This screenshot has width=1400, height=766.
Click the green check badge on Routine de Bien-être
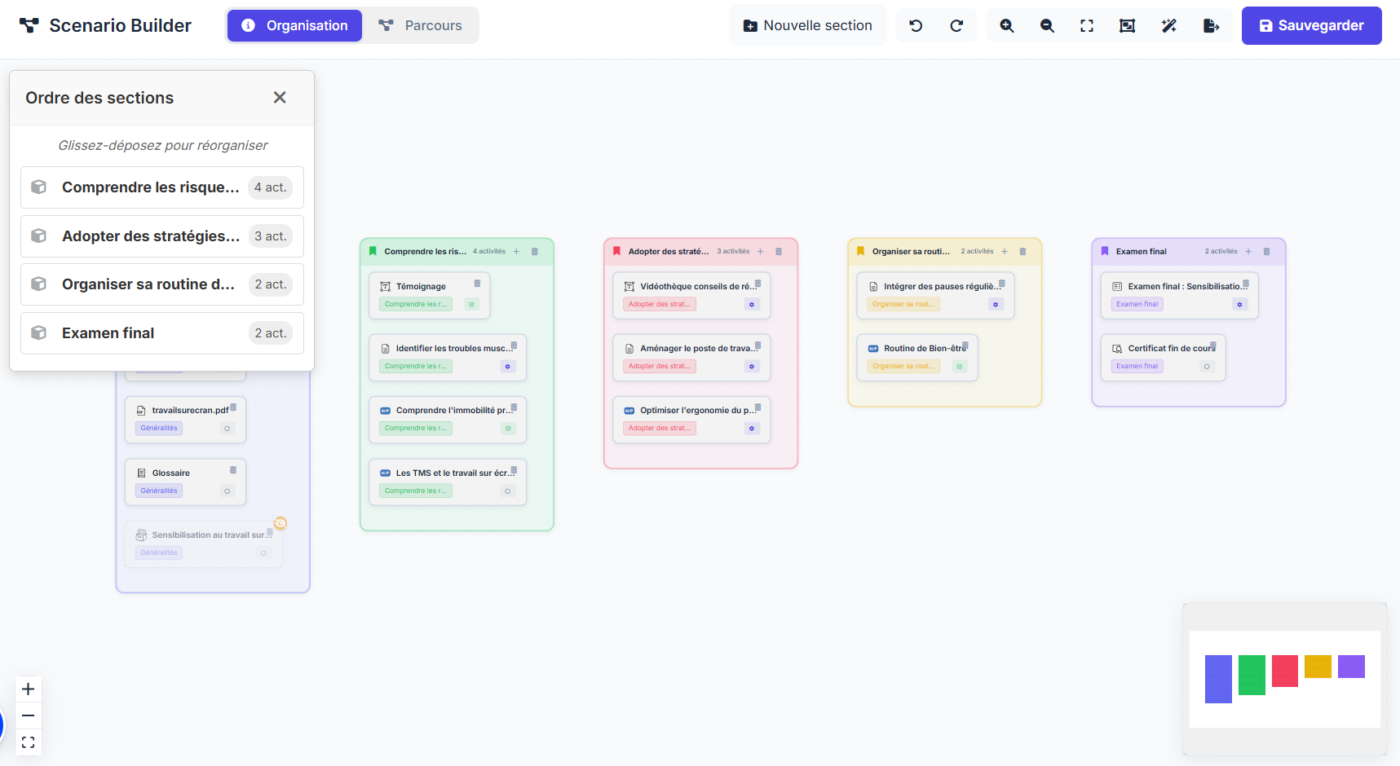click(x=960, y=367)
